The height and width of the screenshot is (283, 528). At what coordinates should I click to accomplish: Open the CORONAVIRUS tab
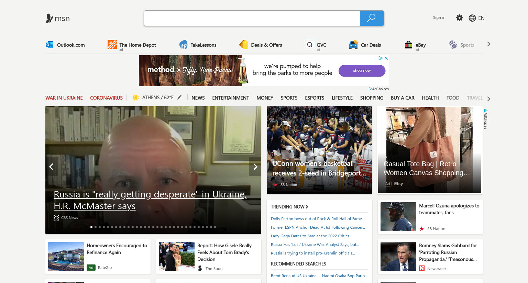point(106,98)
